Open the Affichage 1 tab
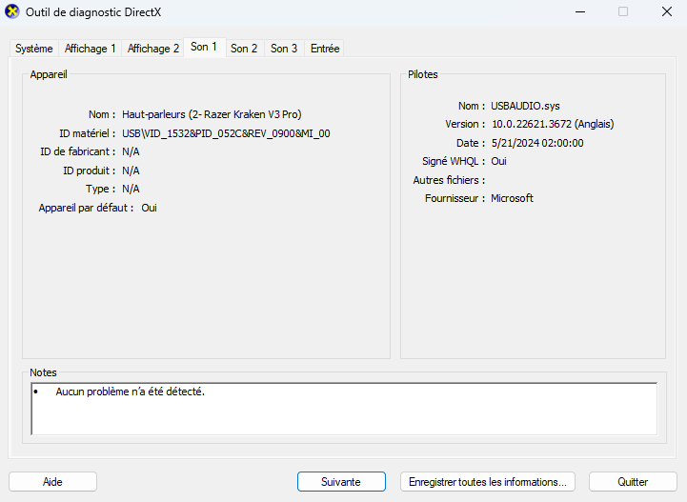Screen dimensions: 687x502 [91, 49]
